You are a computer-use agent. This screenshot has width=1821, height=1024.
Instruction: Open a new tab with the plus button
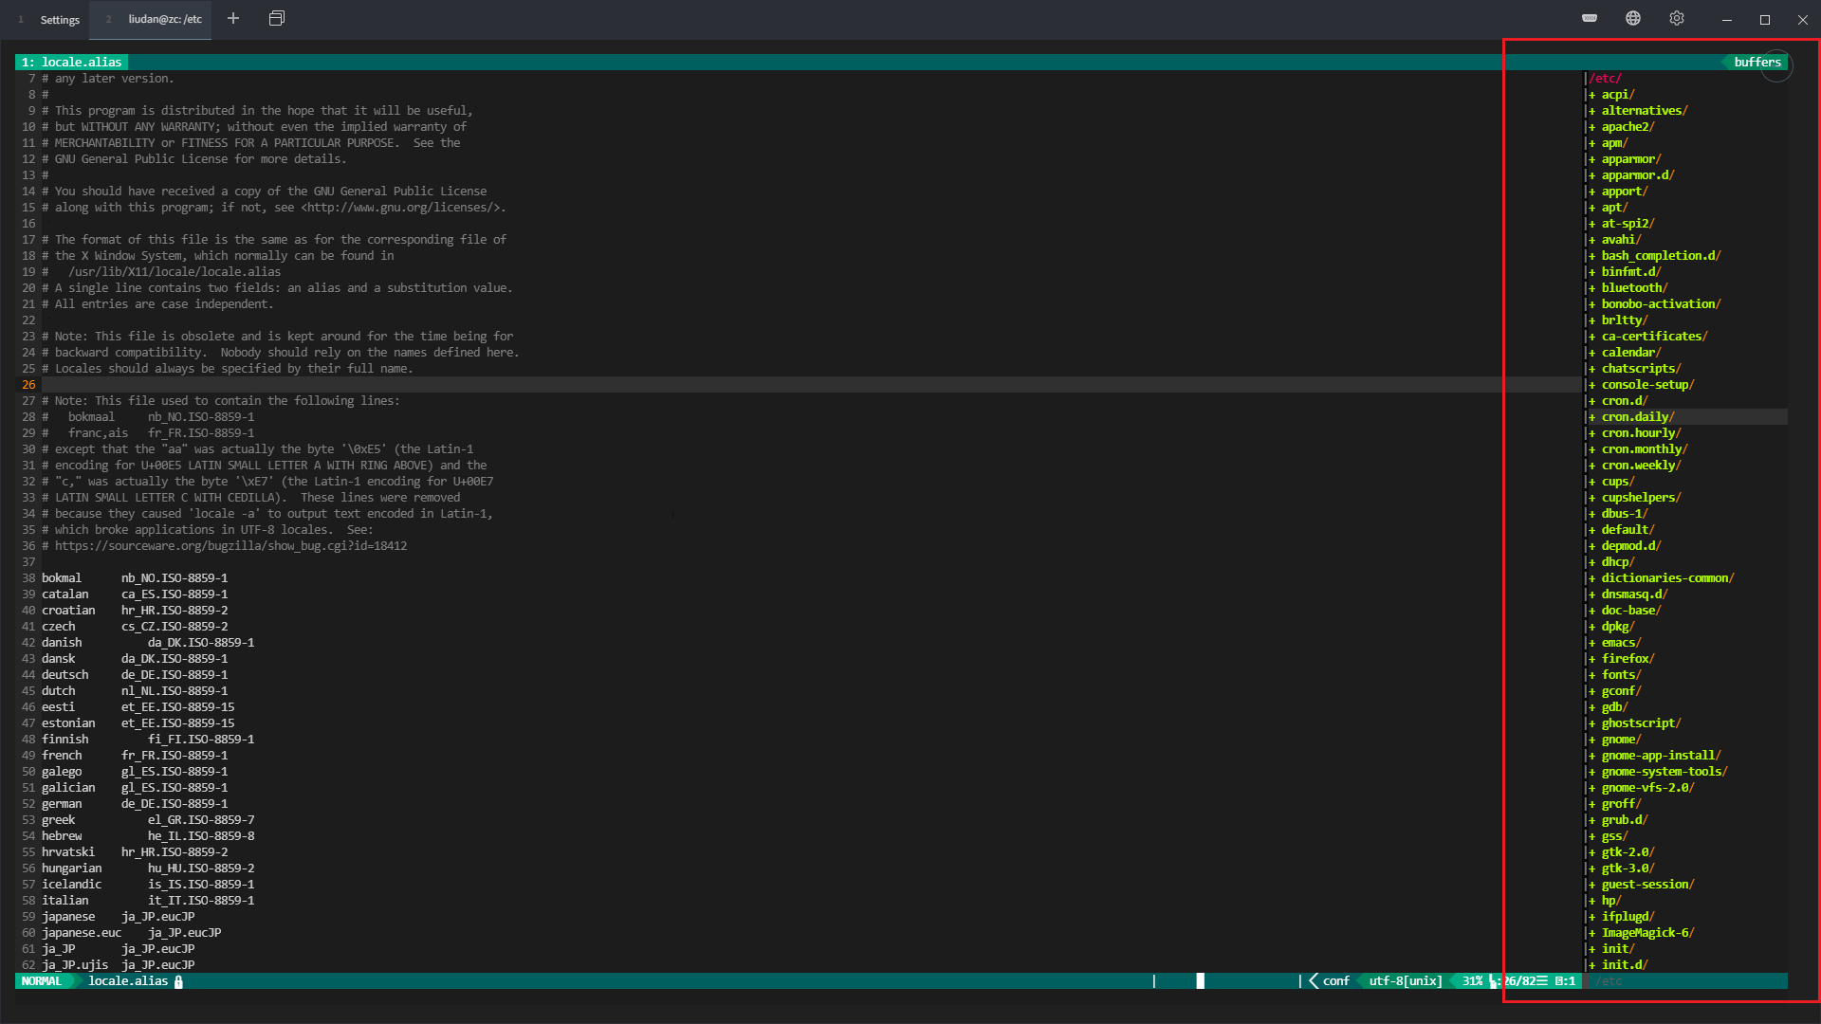pos(233,18)
